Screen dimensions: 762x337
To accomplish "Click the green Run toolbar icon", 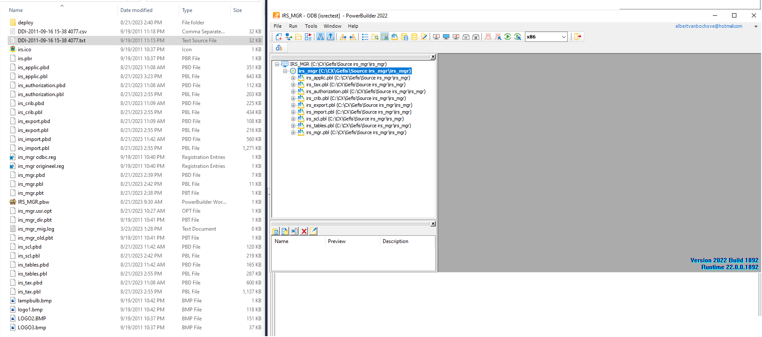I will click(x=508, y=37).
